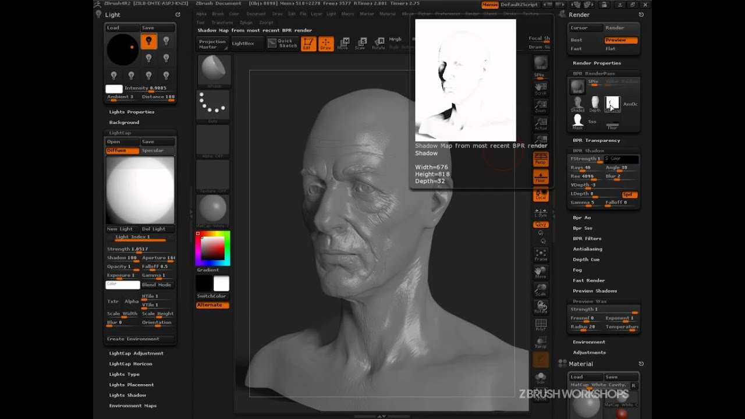Viewport: 745px width, 419px height.
Task: Click the Zoom canvas icon
Action: (x=541, y=106)
